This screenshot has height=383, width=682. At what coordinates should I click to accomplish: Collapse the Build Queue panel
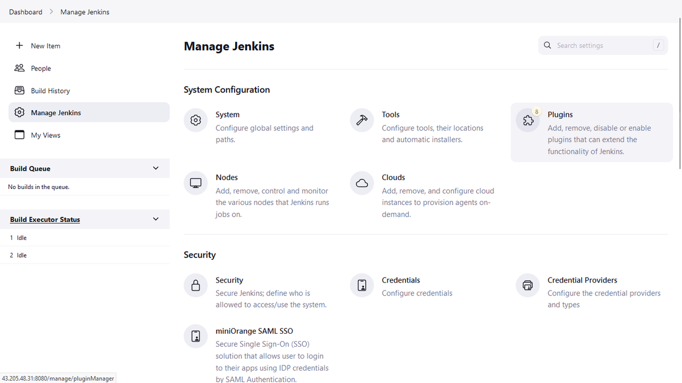pos(156,169)
